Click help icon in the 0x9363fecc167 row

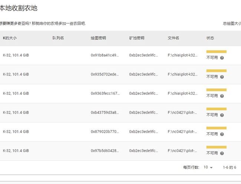pos(222,96)
